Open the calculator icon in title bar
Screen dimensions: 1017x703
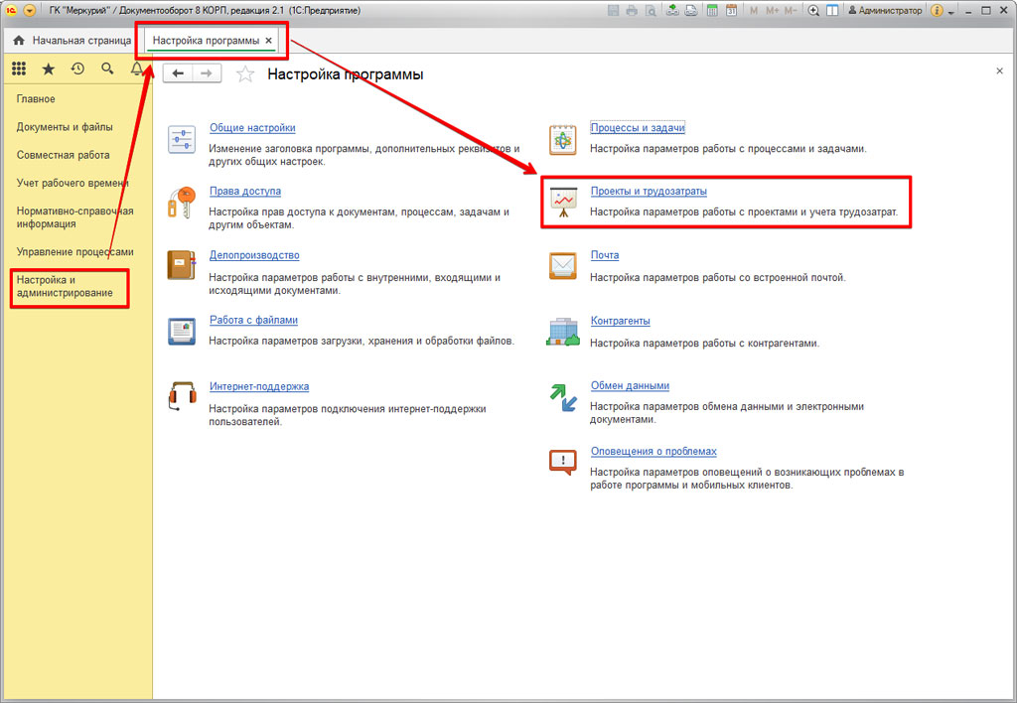pyautogui.click(x=710, y=11)
